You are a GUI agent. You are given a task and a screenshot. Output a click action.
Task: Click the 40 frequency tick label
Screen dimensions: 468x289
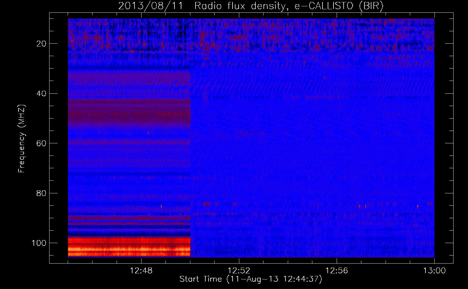tap(41, 94)
